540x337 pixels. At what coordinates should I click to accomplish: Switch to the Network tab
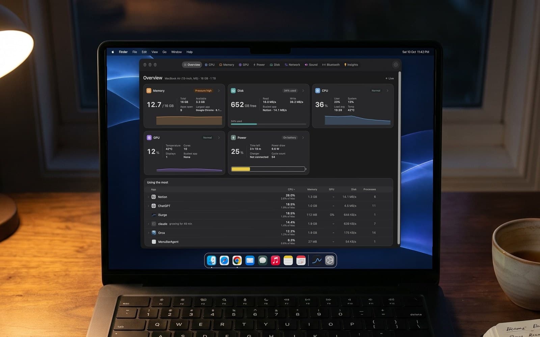(x=292, y=65)
